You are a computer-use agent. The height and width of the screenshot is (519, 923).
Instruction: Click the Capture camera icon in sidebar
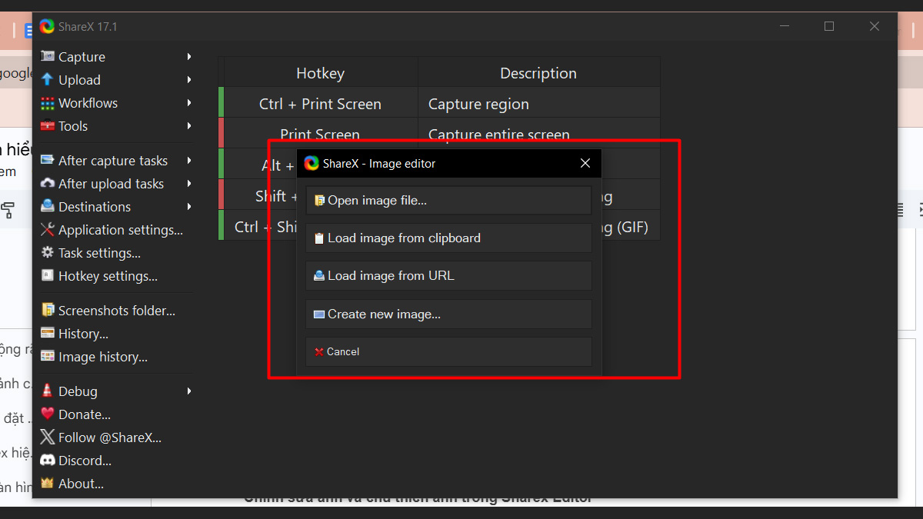(48, 57)
